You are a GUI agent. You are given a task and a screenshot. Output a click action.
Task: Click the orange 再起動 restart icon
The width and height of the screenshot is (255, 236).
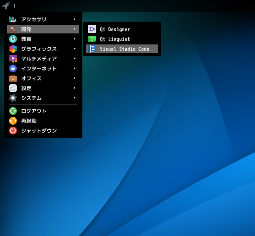coord(13,121)
